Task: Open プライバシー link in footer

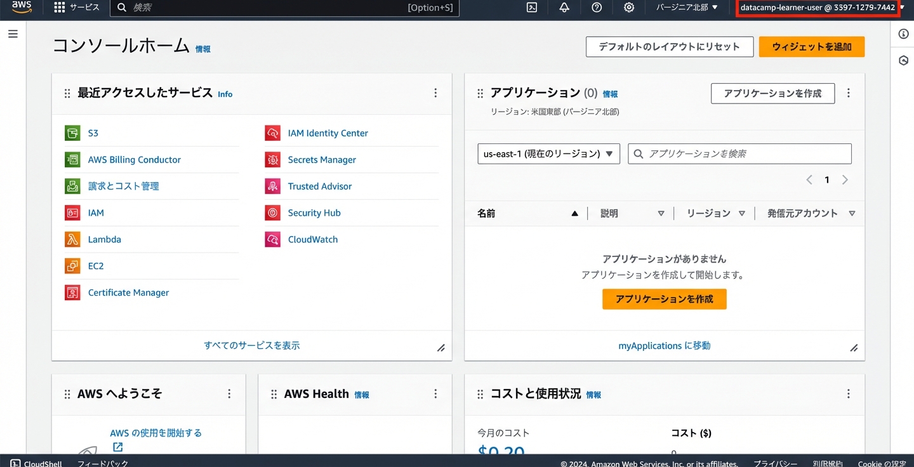Action: click(776, 464)
